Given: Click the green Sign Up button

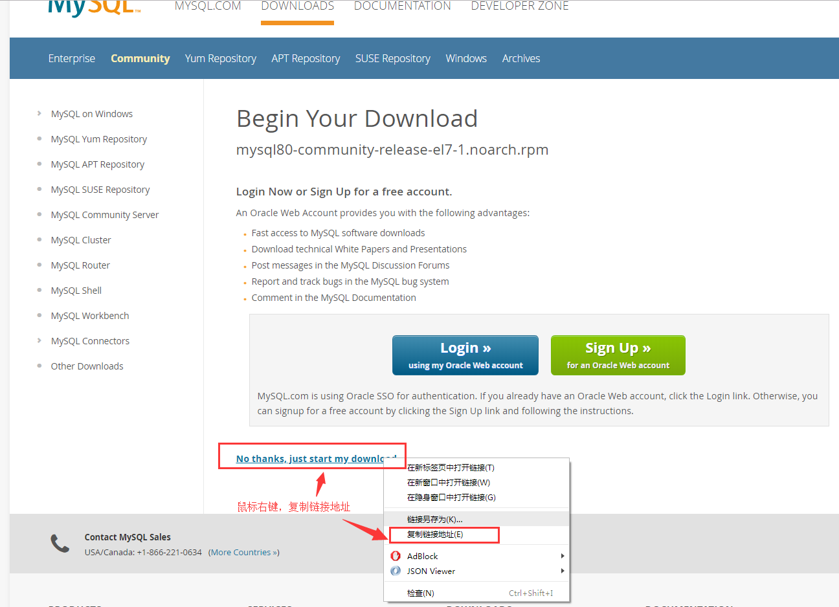Looking at the screenshot, I should [x=618, y=355].
